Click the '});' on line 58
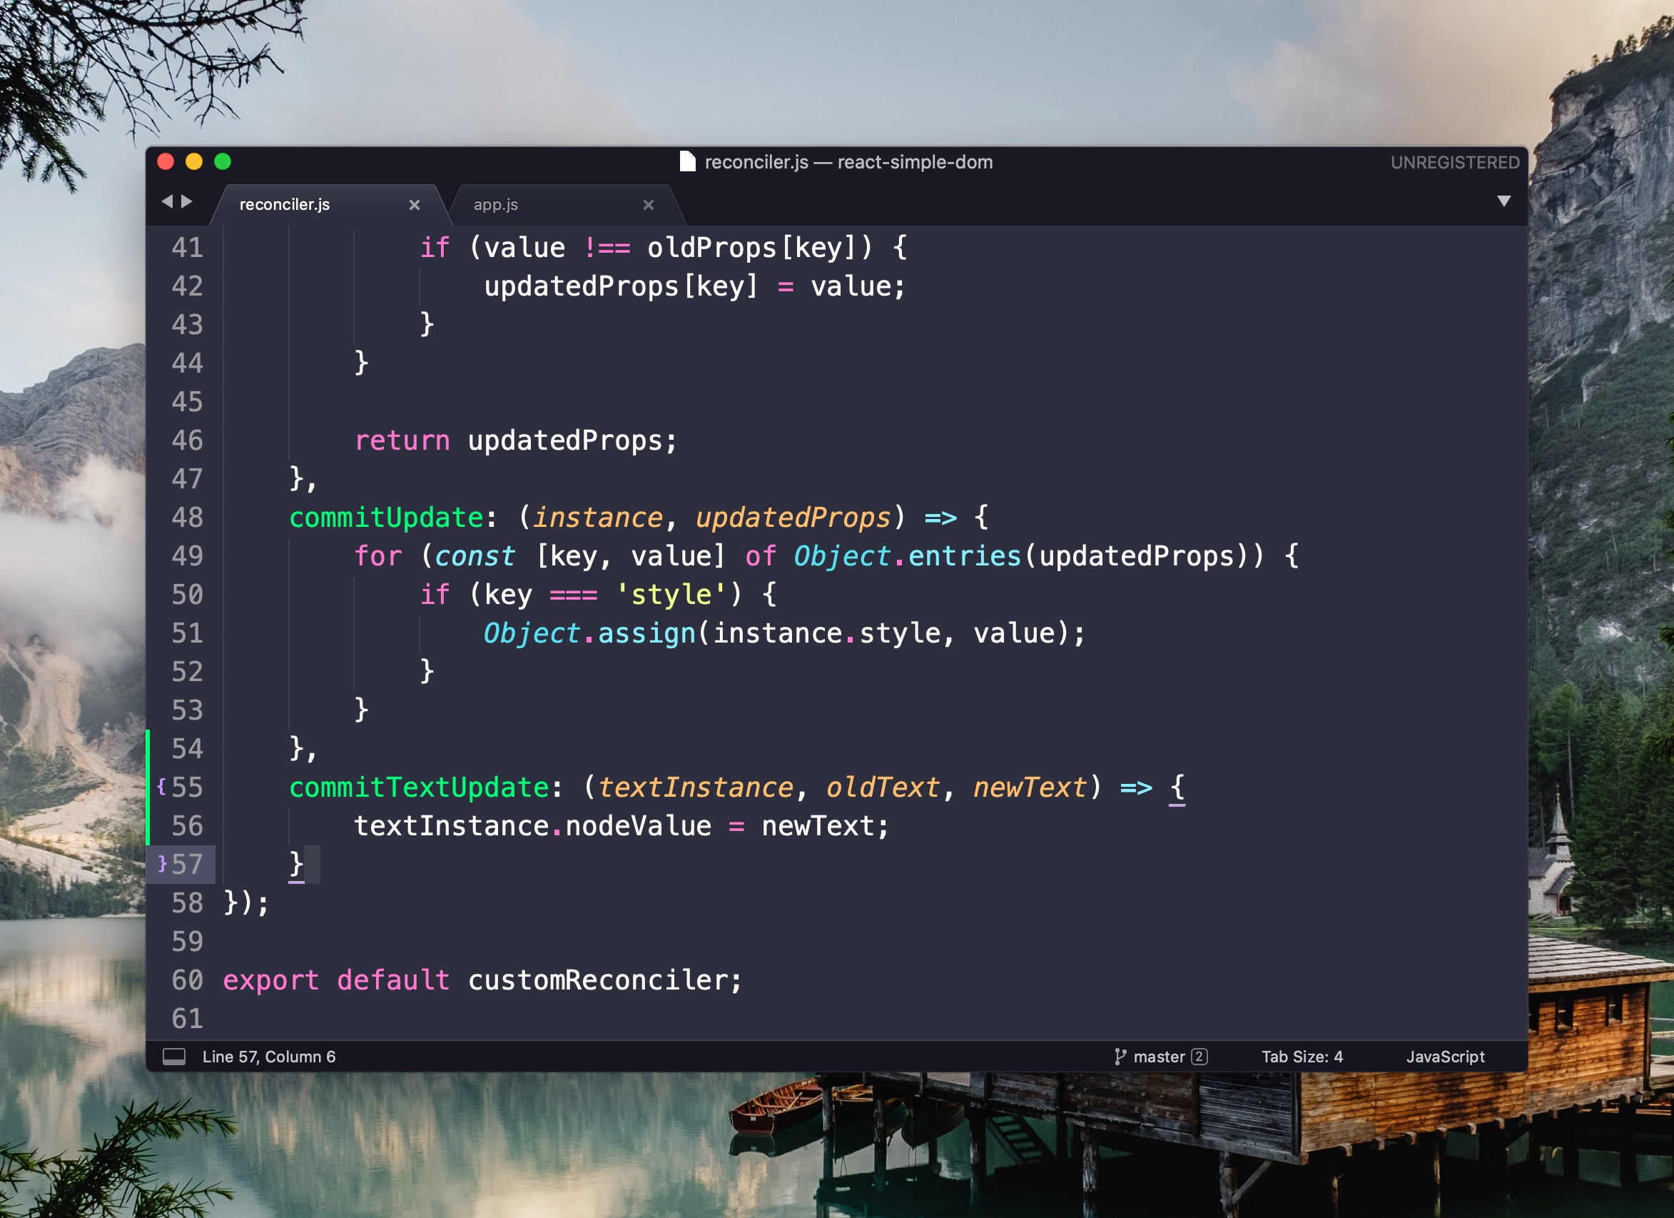The image size is (1674, 1218). 246,902
